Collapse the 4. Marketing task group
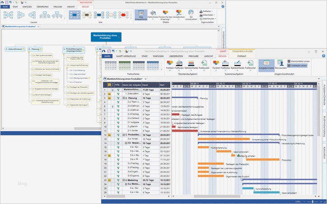The image size is (327, 204). click(x=124, y=180)
